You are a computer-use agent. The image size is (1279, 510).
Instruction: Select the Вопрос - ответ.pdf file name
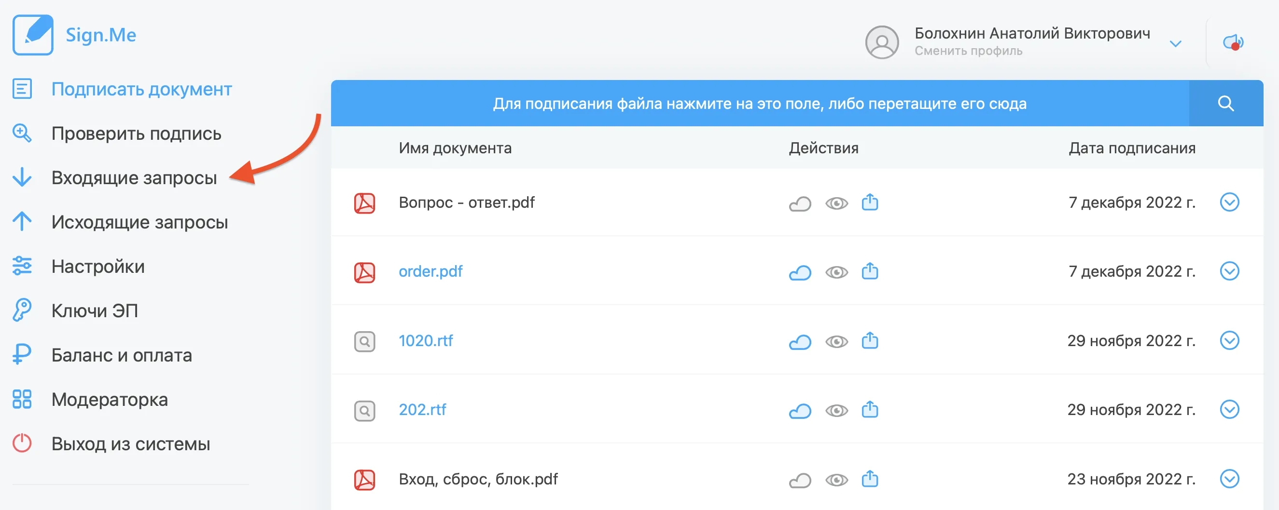click(467, 202)
